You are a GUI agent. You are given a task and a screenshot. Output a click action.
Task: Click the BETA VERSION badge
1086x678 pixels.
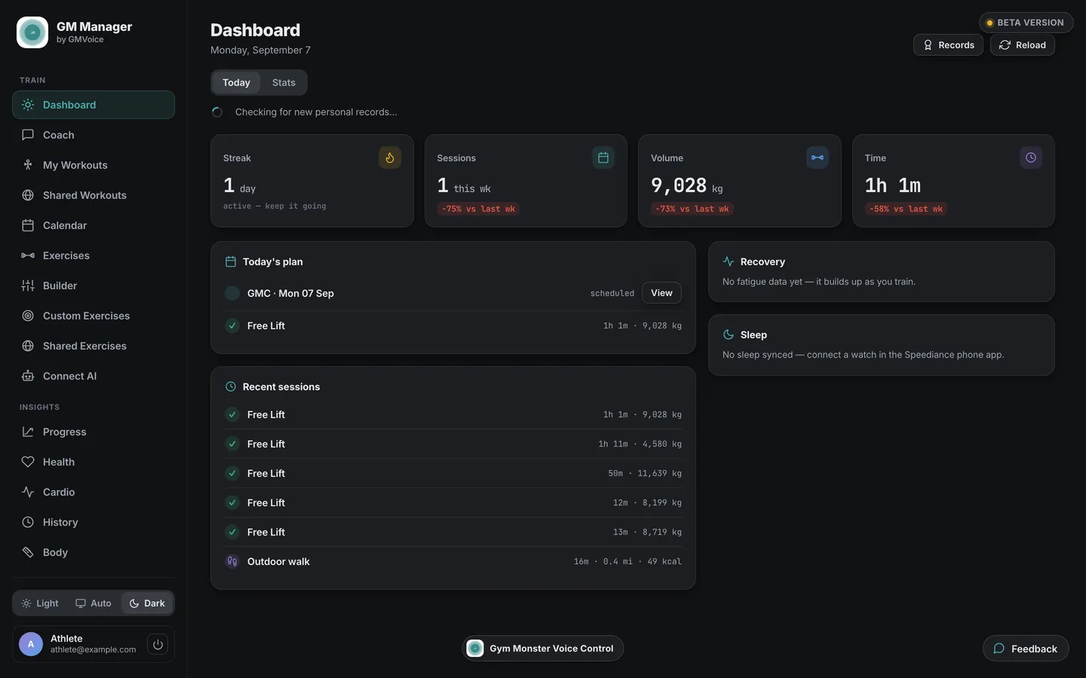(x=1026, y=23)
